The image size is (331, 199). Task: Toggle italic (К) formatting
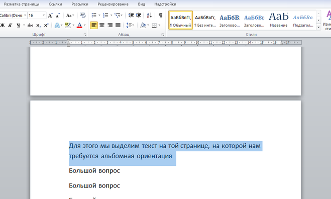pos(10,25)
